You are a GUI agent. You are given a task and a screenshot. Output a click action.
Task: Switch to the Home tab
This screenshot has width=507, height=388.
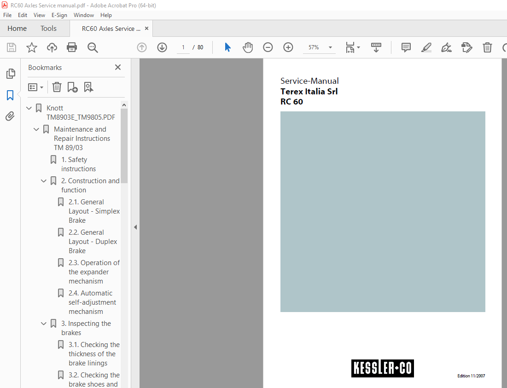tap(17, 29)
